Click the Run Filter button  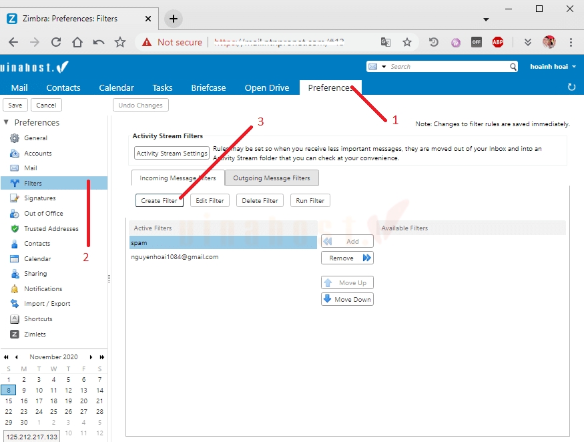tap(310, 200)
